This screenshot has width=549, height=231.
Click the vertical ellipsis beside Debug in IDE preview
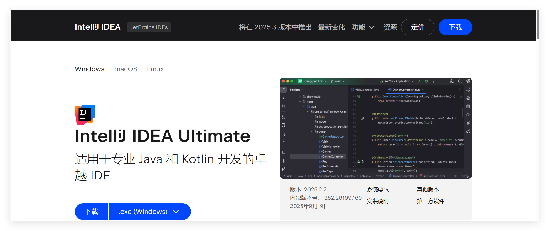pos(433,81)
